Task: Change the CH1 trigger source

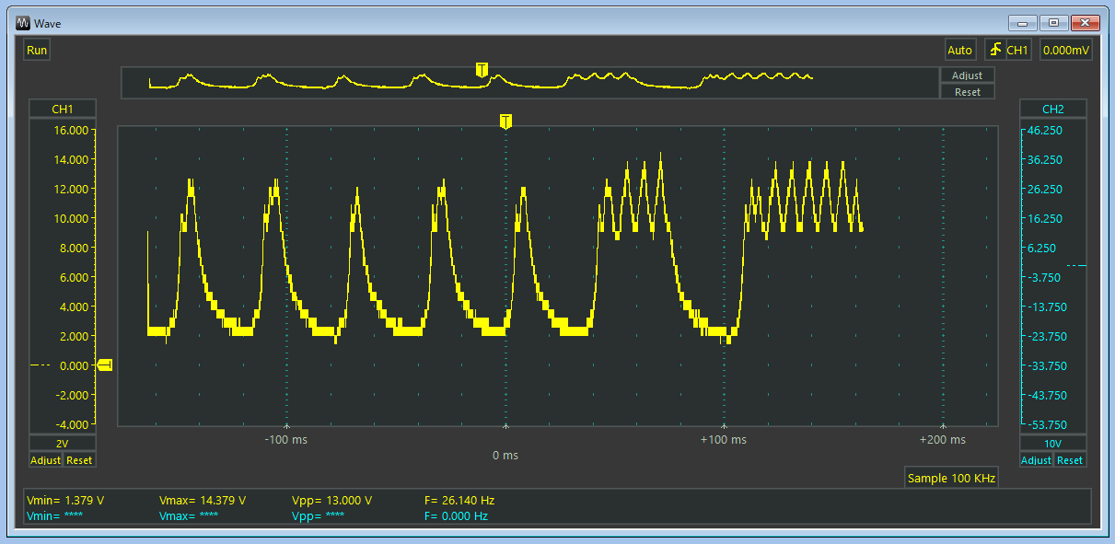Action: coord(1017,50)
